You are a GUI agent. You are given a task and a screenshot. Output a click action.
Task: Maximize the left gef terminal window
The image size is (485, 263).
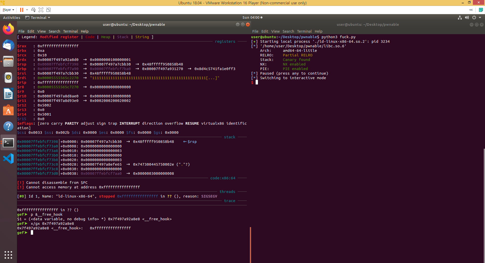[x=243, y=25]
